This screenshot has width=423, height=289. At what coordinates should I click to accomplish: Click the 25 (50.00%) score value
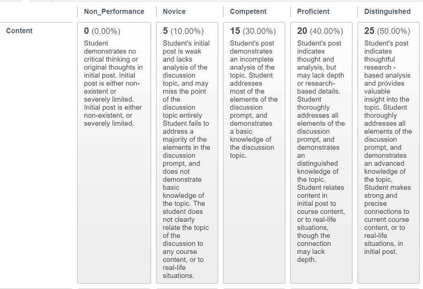(x=387, y=31)
